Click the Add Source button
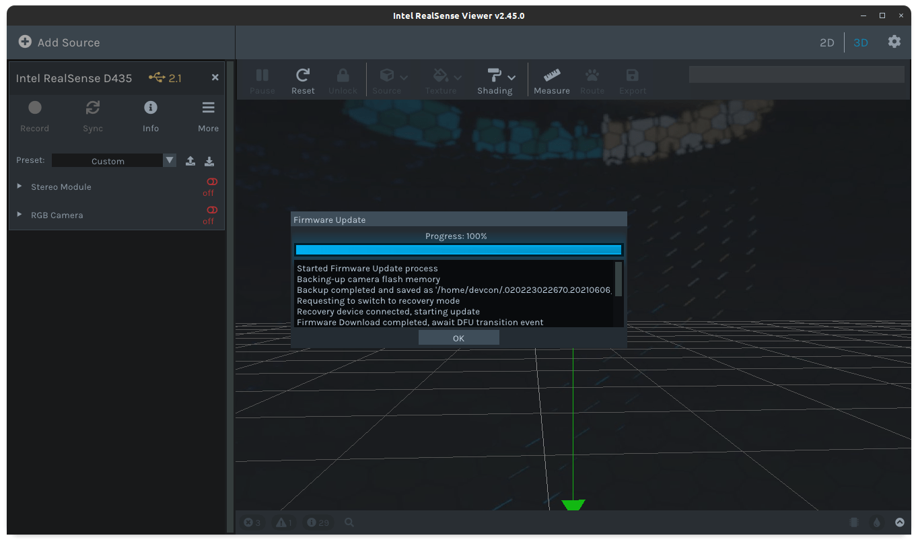The height and width of the screenshot is (542, 918). [59, 42]
